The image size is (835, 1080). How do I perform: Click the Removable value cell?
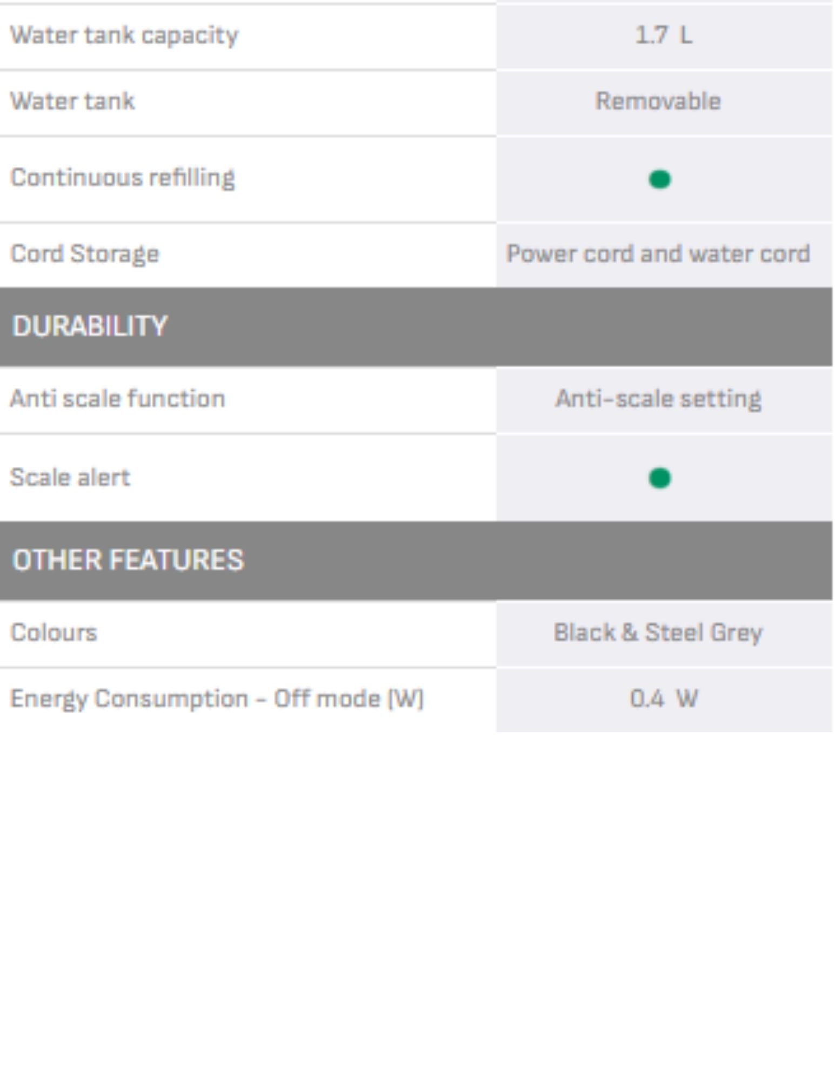(x=658, y=102)
